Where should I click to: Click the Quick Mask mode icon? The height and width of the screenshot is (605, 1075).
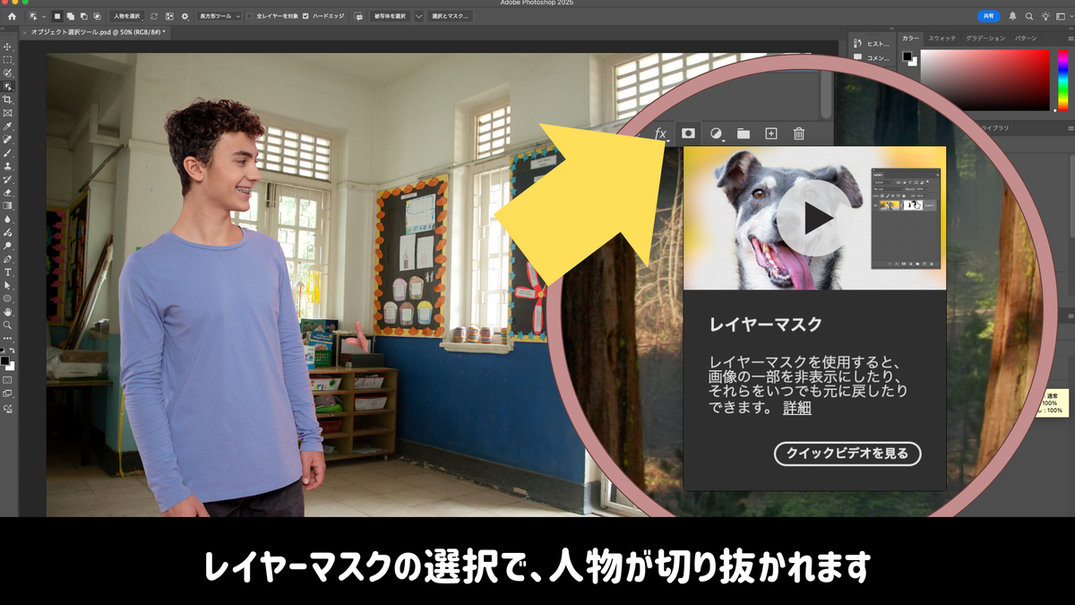(x=8, y=378)
